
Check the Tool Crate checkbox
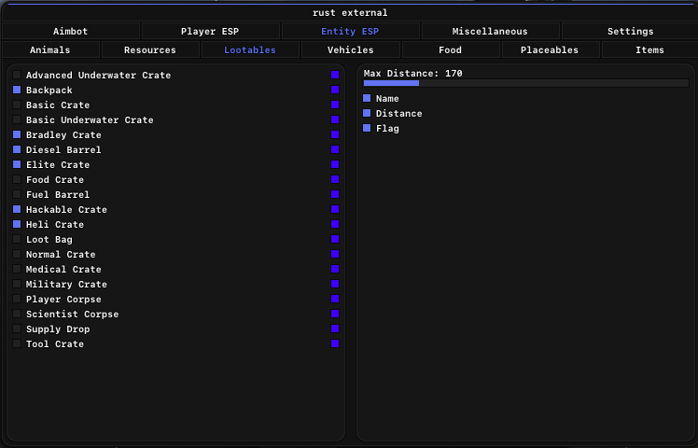coord(17,343)
